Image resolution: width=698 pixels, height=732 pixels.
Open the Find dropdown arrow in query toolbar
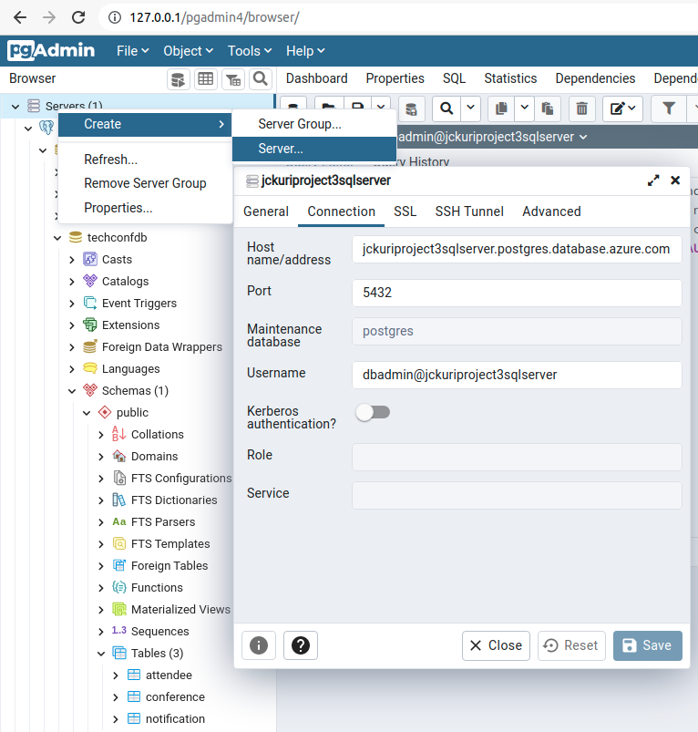click(471, 108)
